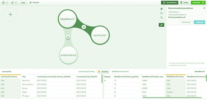Image resolution: width=207 pixels, height=100 pixels.
Task: Click the Canada country cell
Action: 175,92
